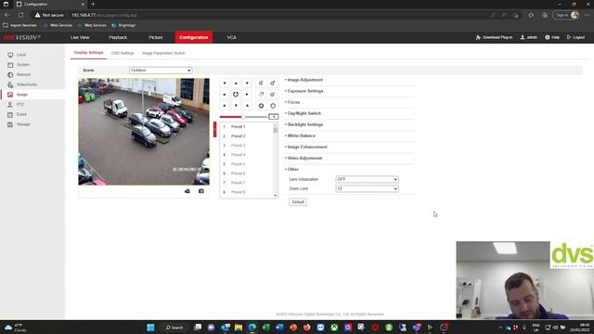The height and width of the screenshot is (334, 594).
Task: Go to the Picture tab
Action: pos(156,37)
